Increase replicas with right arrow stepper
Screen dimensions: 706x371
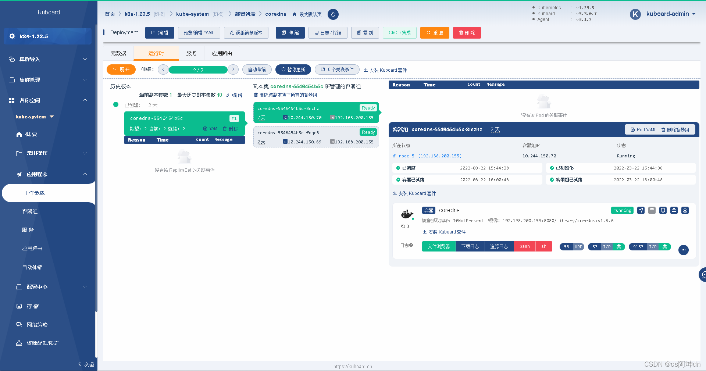click(x=233, y=69)
